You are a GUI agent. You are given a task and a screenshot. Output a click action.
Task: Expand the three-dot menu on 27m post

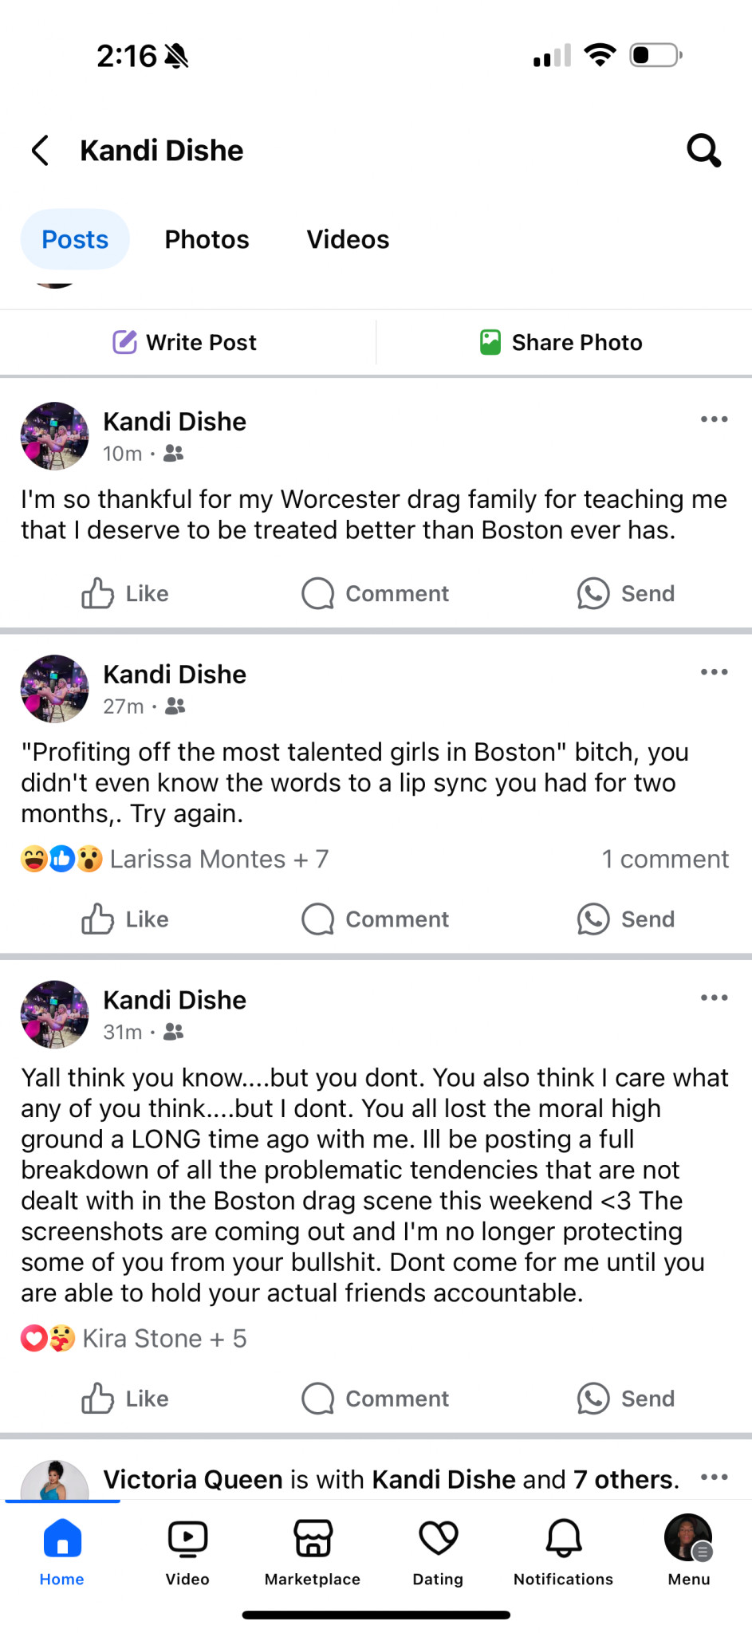point(714,672)
